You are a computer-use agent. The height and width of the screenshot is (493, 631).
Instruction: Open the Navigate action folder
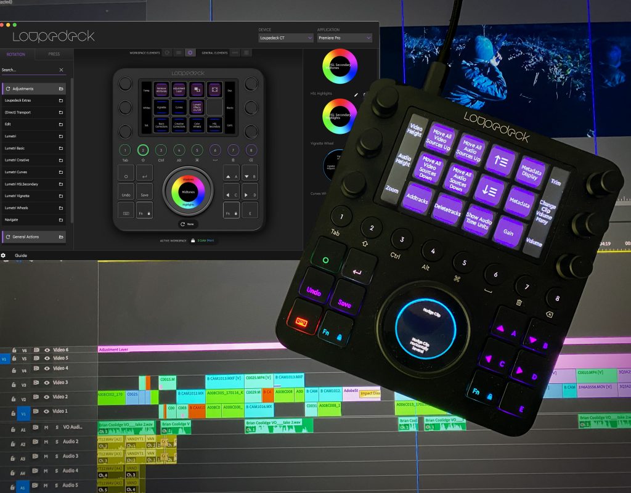pyautogui.click(x=34, y=220)
